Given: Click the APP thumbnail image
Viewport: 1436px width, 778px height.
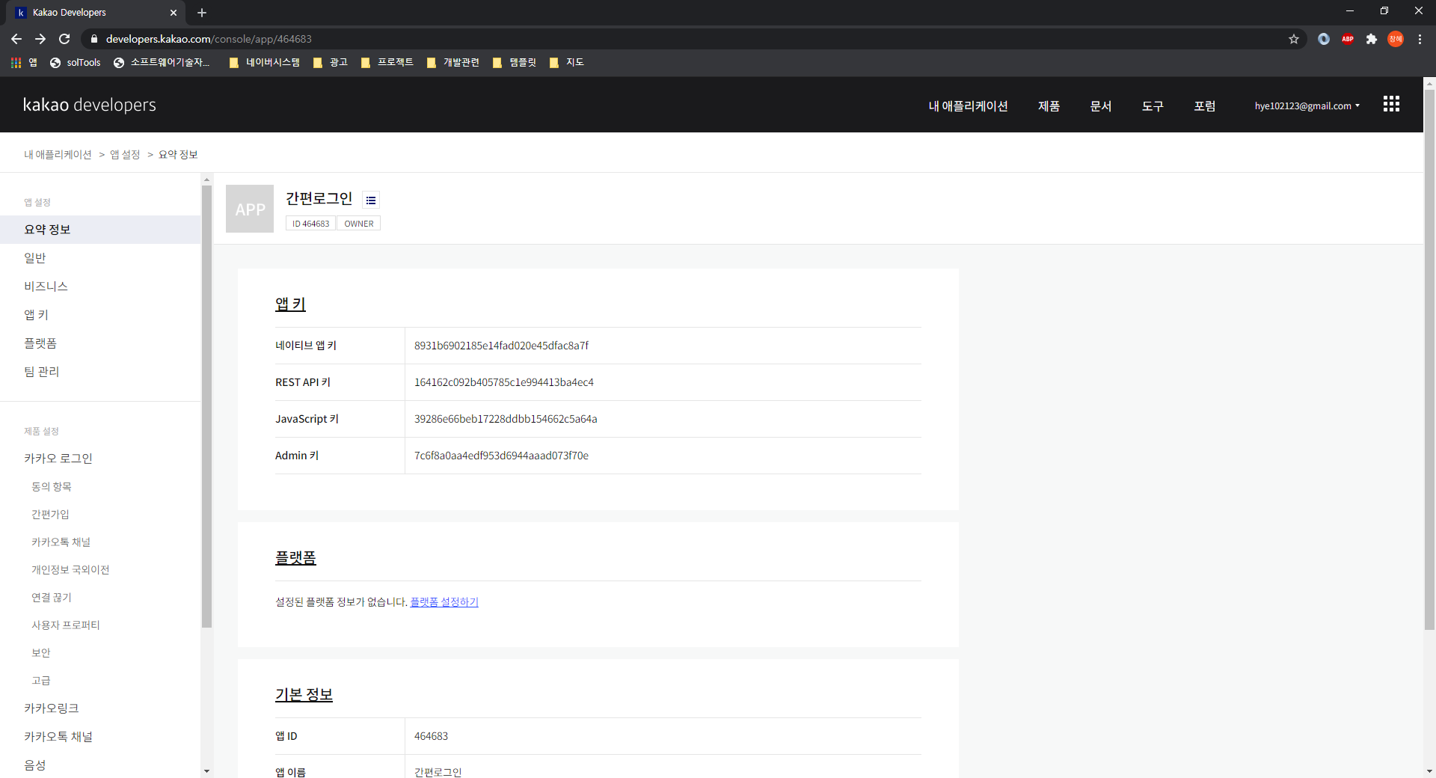Looking at the screenshot, I should (x=250, y=209).
